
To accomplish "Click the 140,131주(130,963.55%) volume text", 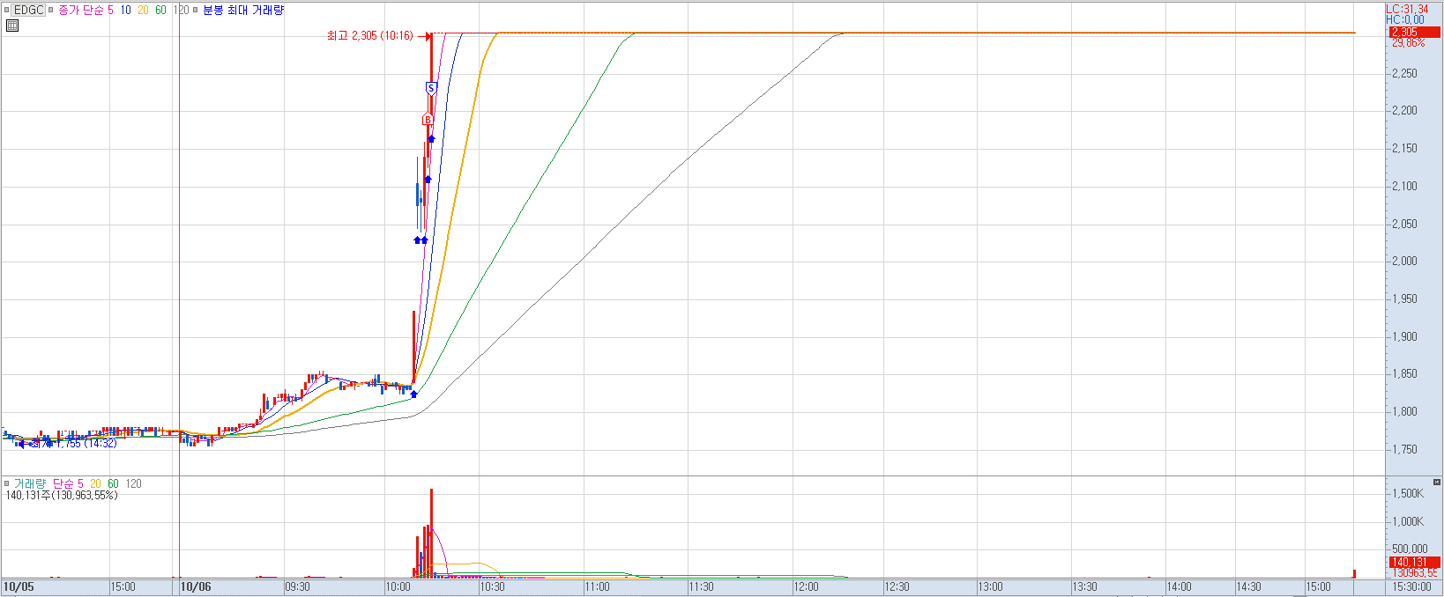I will (62, 496).
